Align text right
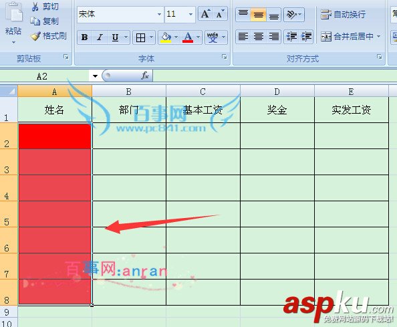 (x=274, y=37)
